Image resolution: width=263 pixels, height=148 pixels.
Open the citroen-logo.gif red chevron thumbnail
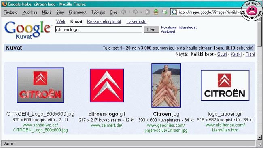(x=107, y=85)
